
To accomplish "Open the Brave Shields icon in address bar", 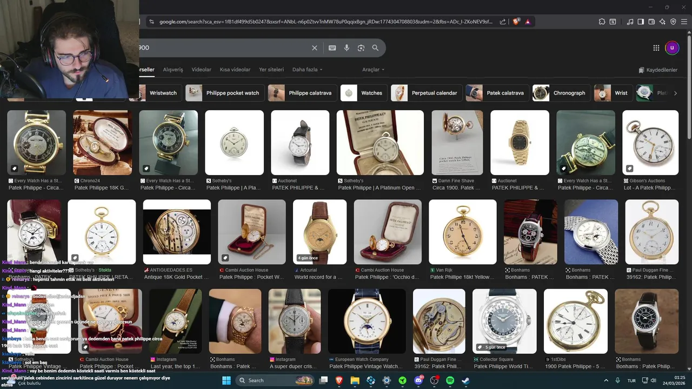I will click(516, 22).
